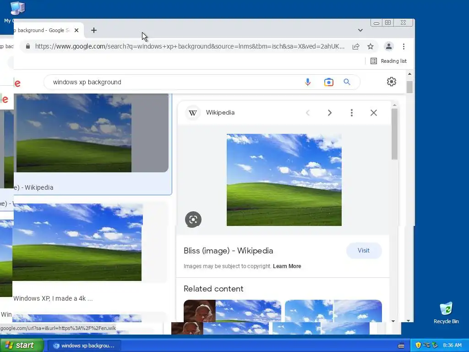Click the Wikipedia W source icon
This screenshot has width=469, height=352.
tap(193, 113)
